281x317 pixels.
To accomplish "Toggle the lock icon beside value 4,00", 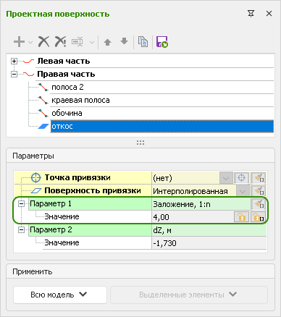I will point(241,217).
